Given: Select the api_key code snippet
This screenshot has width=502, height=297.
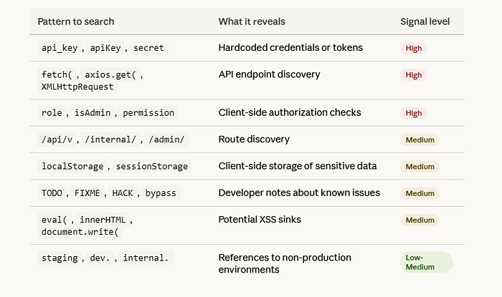Looking at the screenshot, I should pyautogui.click(x=60, y=48).
